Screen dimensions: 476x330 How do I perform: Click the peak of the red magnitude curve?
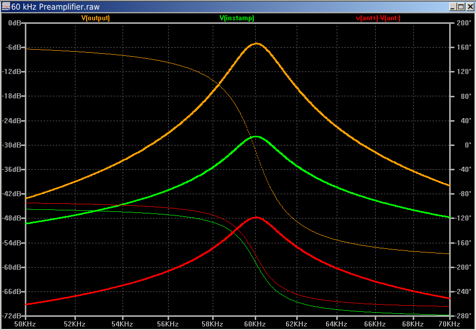point(256,217)
